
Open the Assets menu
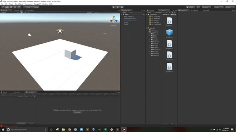11,4
